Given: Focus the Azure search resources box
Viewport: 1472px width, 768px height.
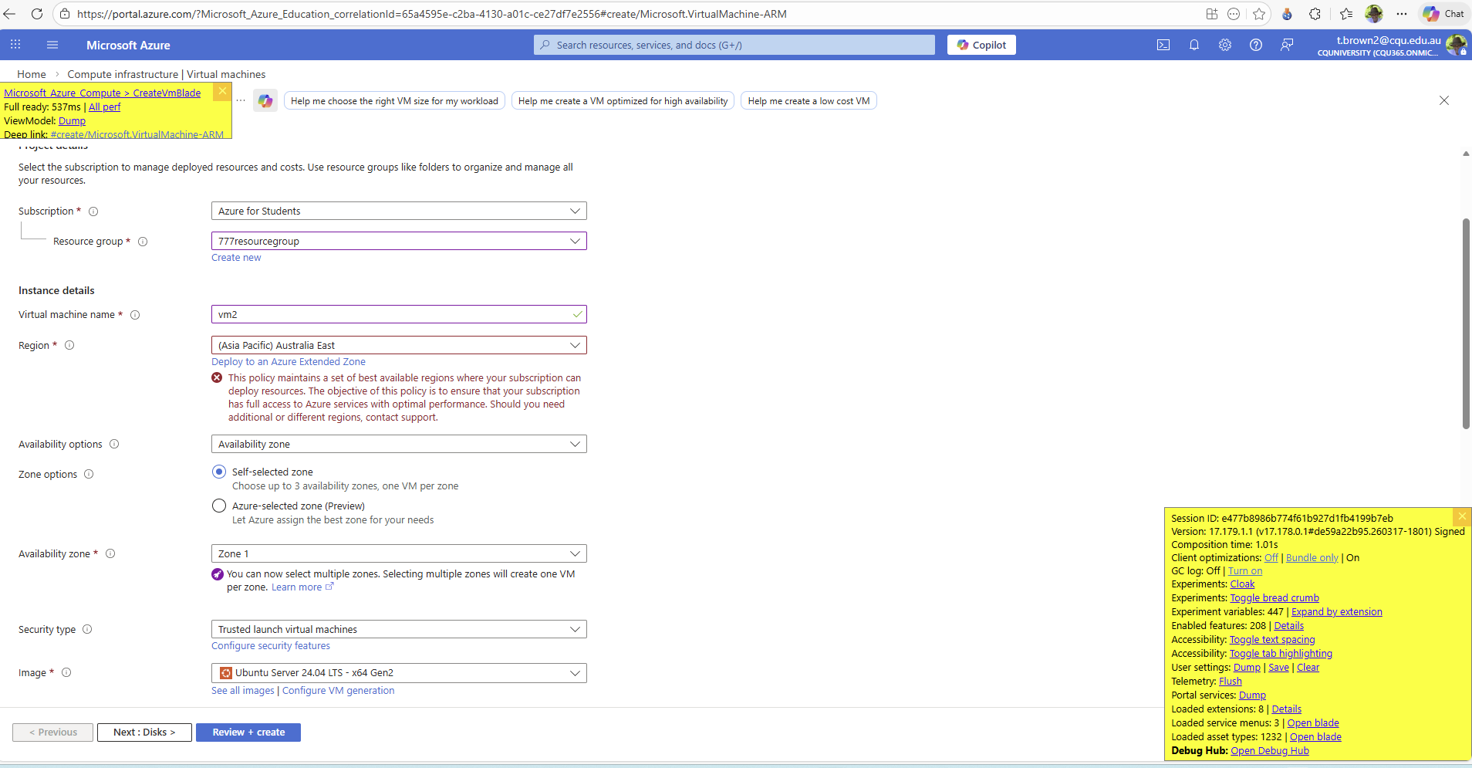Looking at the screenshot, I should click(x=734, y=45).
